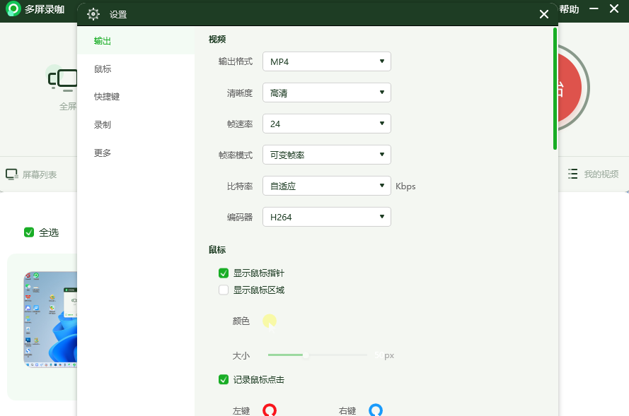Toggle 记录鼠标点击 checkbox
The image size is (629, 416).
click(x=224, y=379)
